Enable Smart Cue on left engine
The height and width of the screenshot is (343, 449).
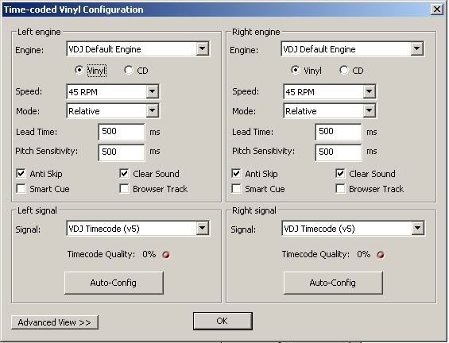21,189
